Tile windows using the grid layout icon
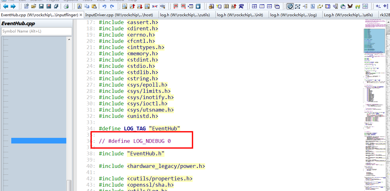Viewport: 390px width, 191px height. (x=254, y=6)
